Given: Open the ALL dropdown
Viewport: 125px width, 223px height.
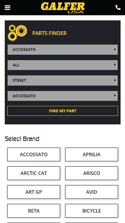Looking at the screenshot, I should (x=63, y=65).
